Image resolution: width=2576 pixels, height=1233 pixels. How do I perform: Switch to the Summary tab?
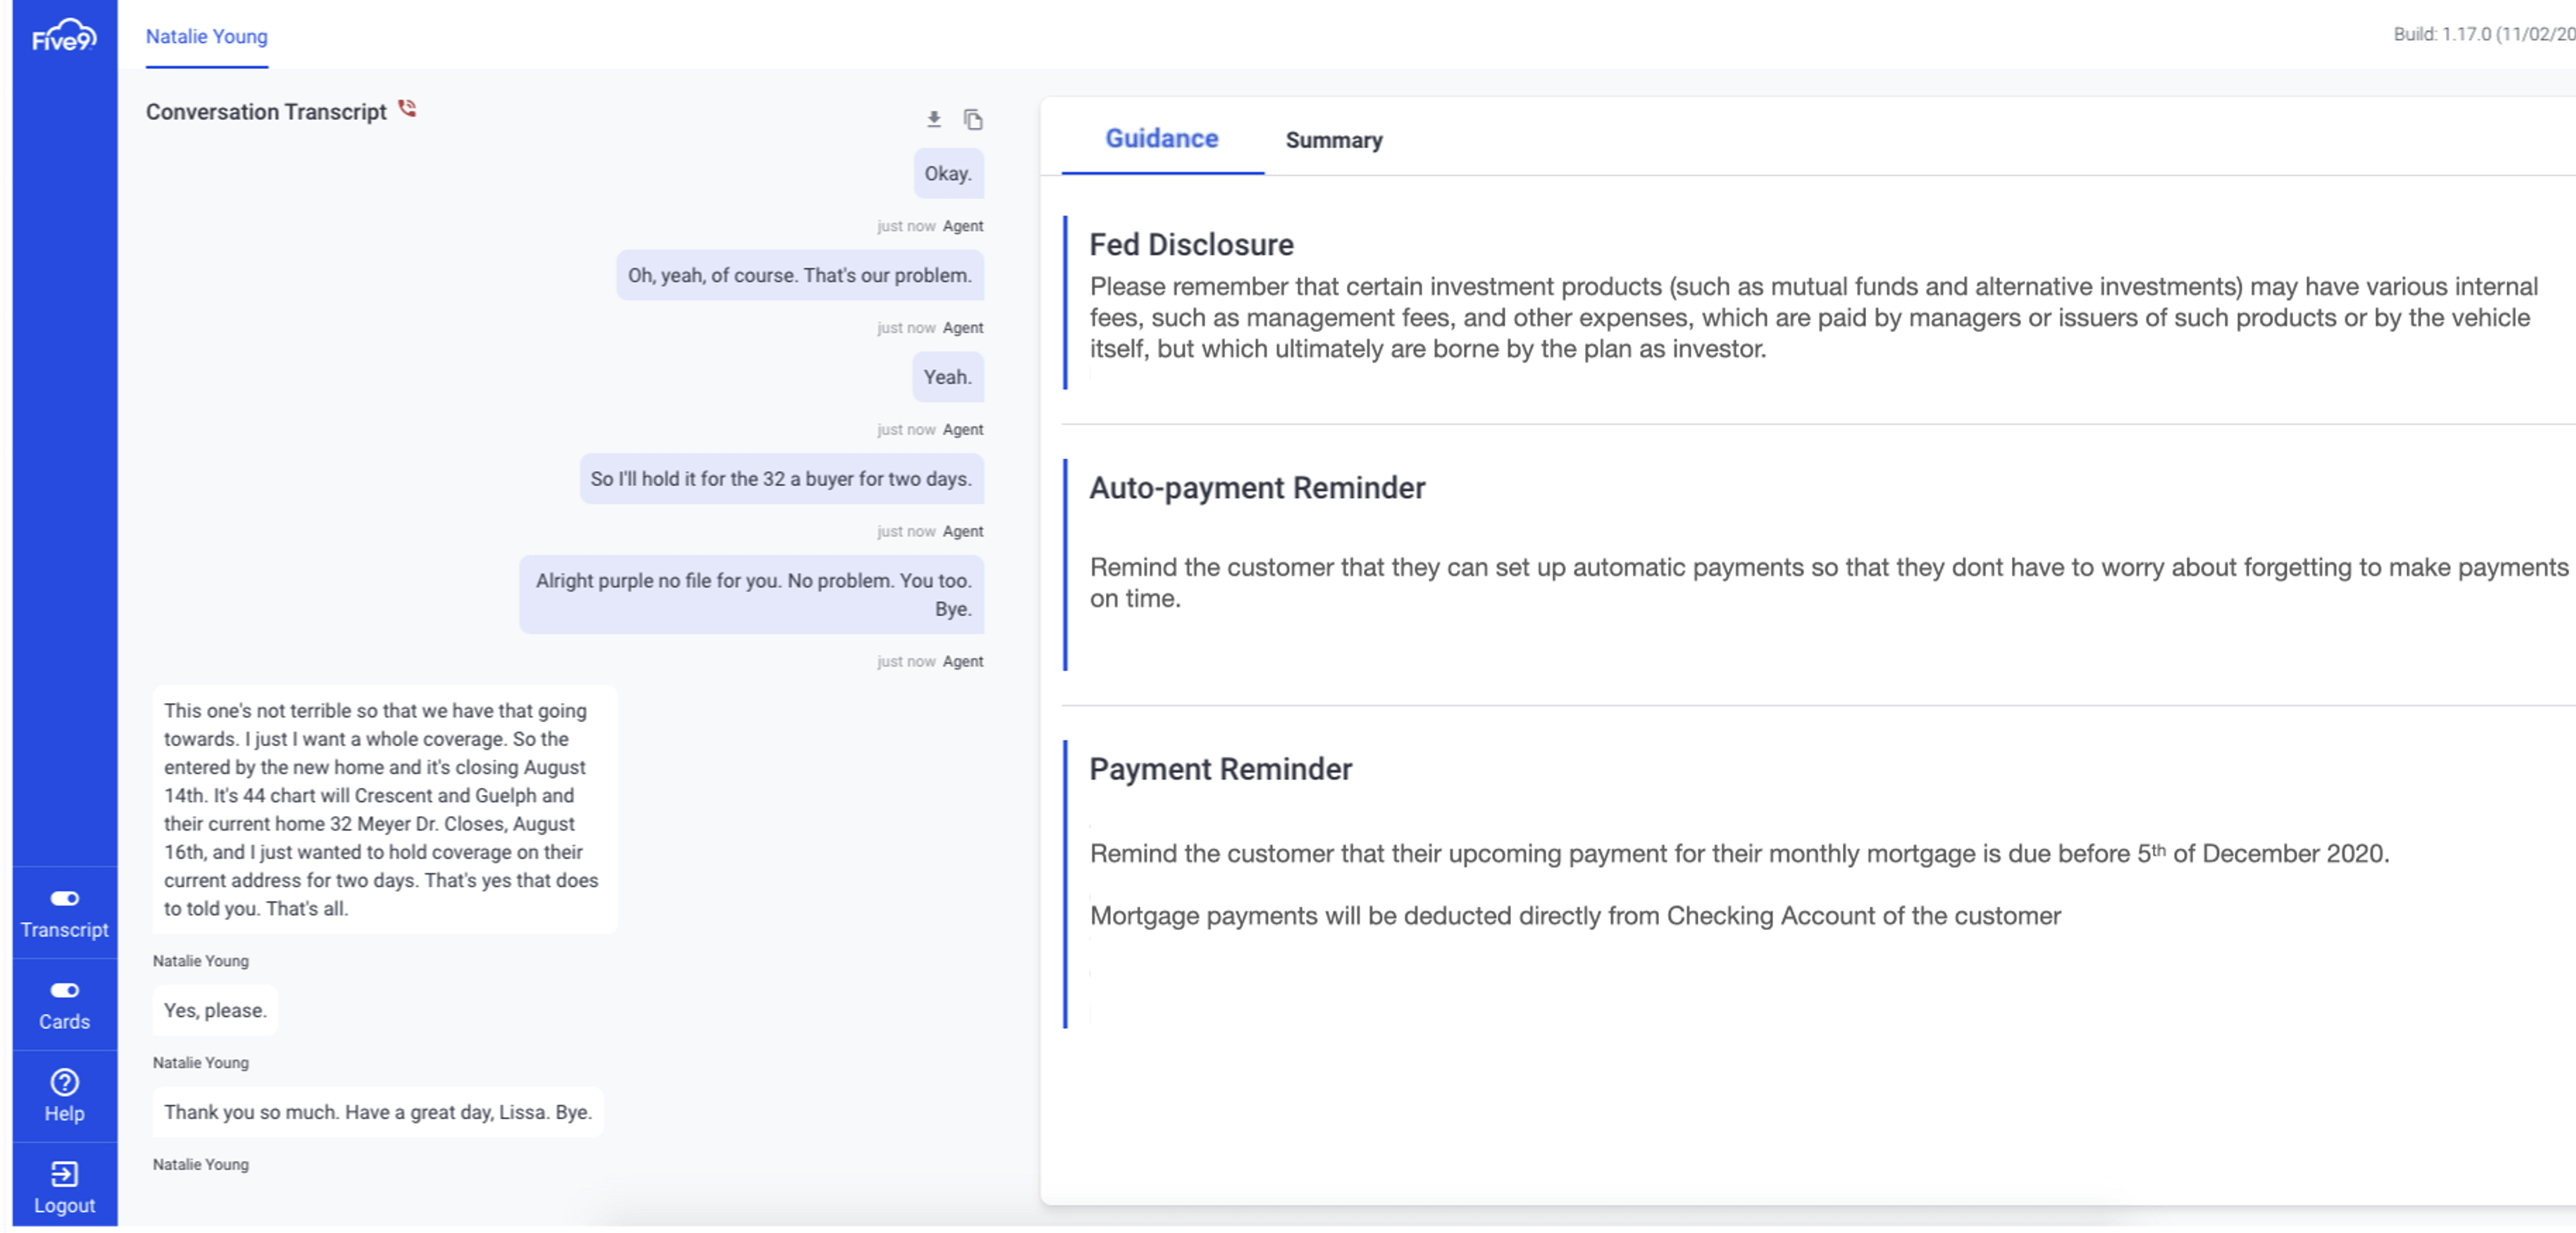[x=1333, y=140]
